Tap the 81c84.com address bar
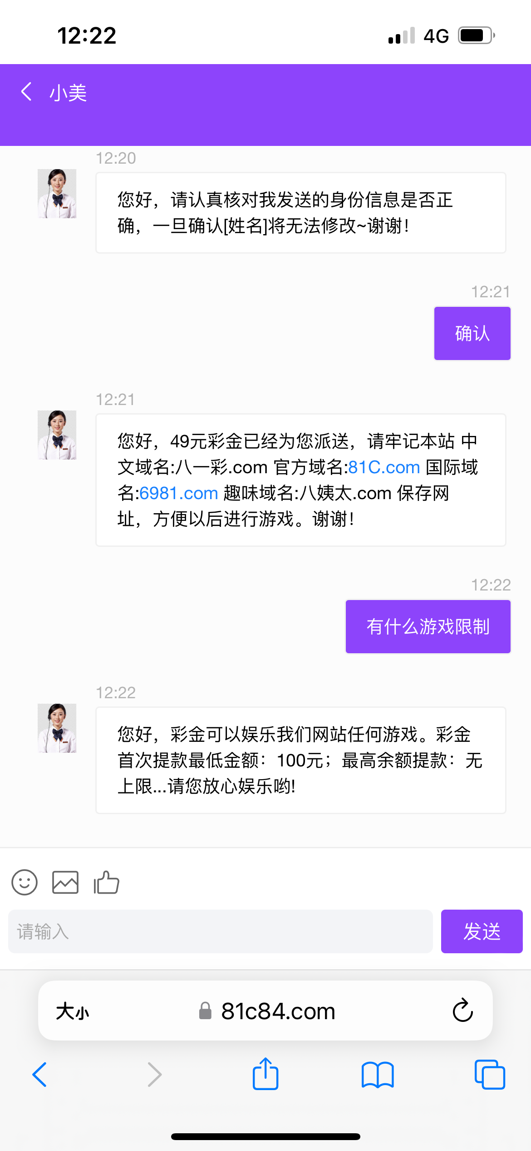Viewport: 531px width, 1151px height. [x=278, y=1011]
